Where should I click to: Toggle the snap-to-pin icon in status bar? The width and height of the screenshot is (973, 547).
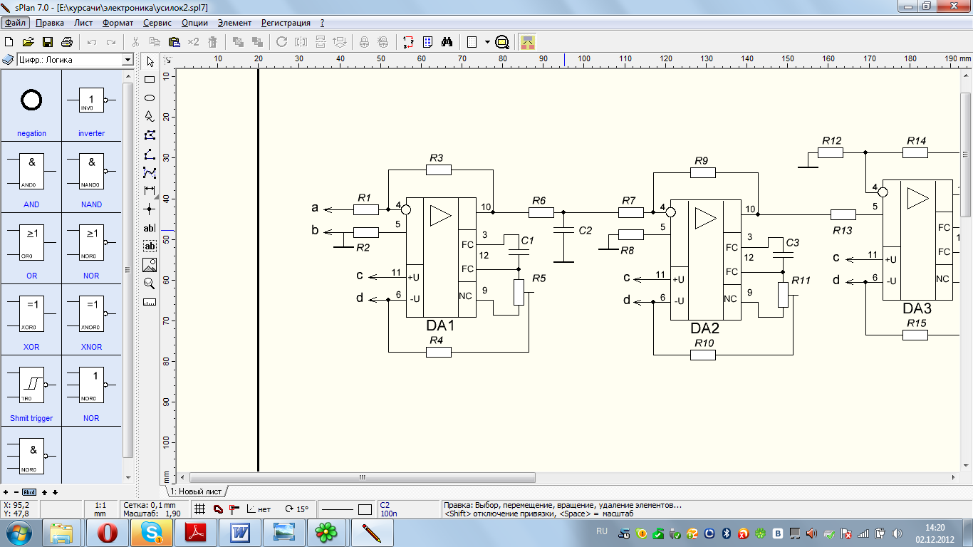(234, 509)
